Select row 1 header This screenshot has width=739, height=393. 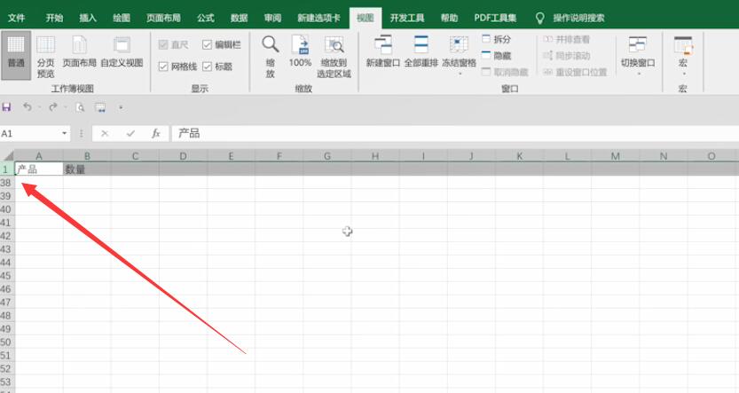6,169
